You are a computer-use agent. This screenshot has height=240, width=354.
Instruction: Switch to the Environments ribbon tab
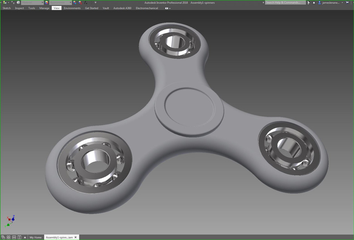(72, 8)
